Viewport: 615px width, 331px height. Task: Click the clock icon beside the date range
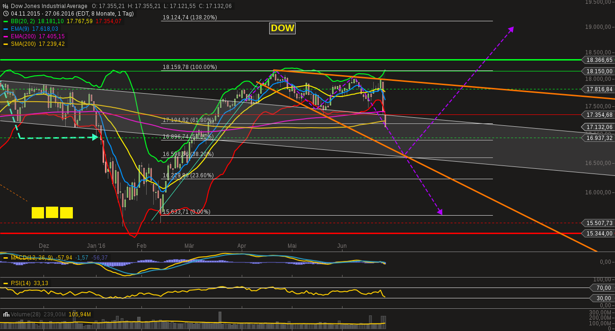click(6, 14)
